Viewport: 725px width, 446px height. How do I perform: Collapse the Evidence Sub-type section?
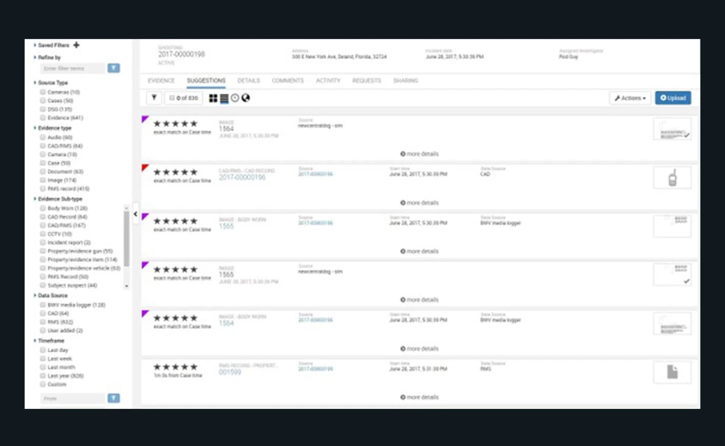pos(35,199)
